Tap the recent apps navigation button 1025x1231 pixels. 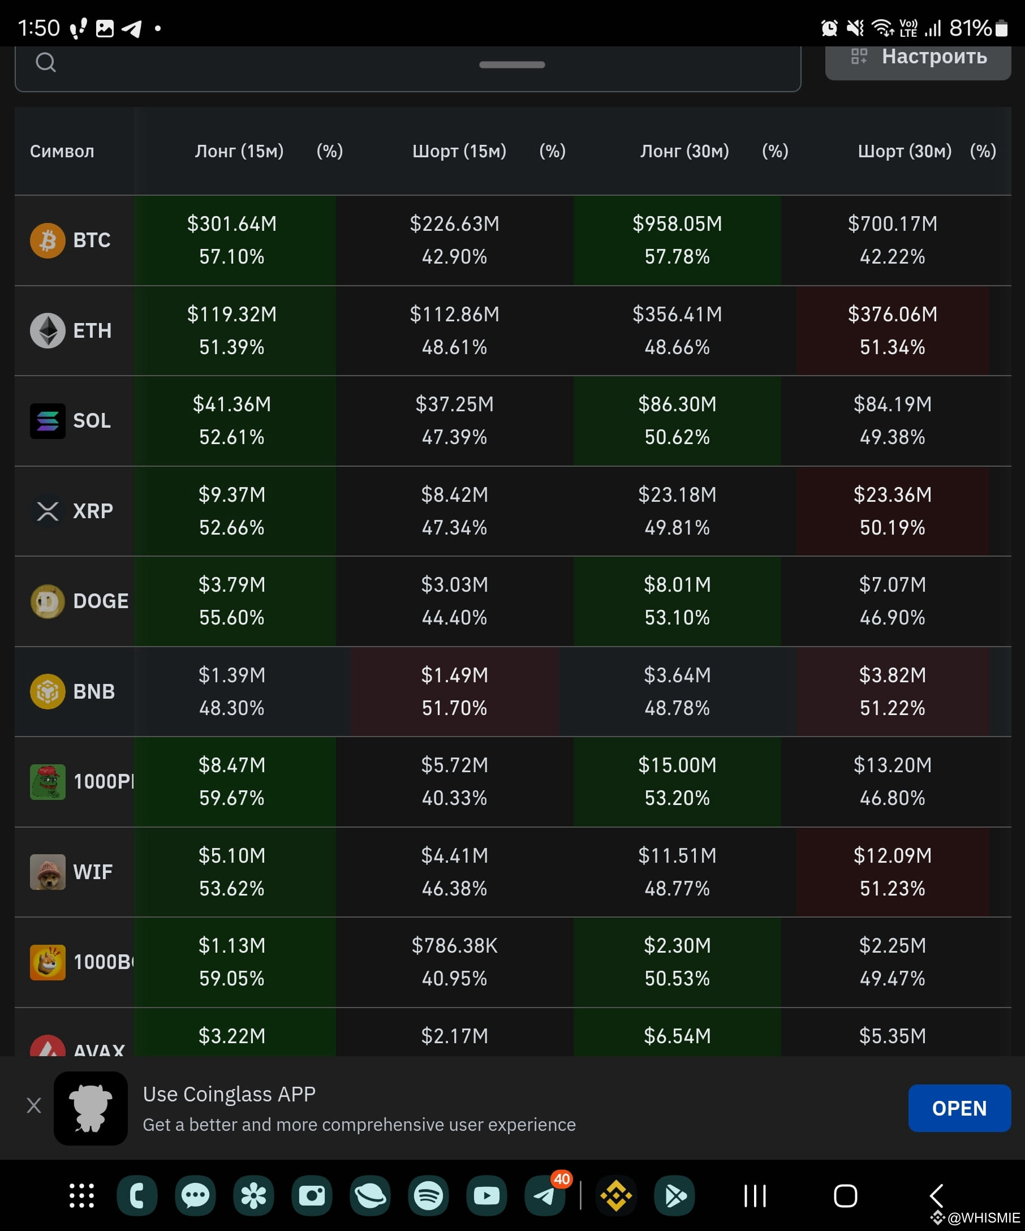pos(755,1196)
